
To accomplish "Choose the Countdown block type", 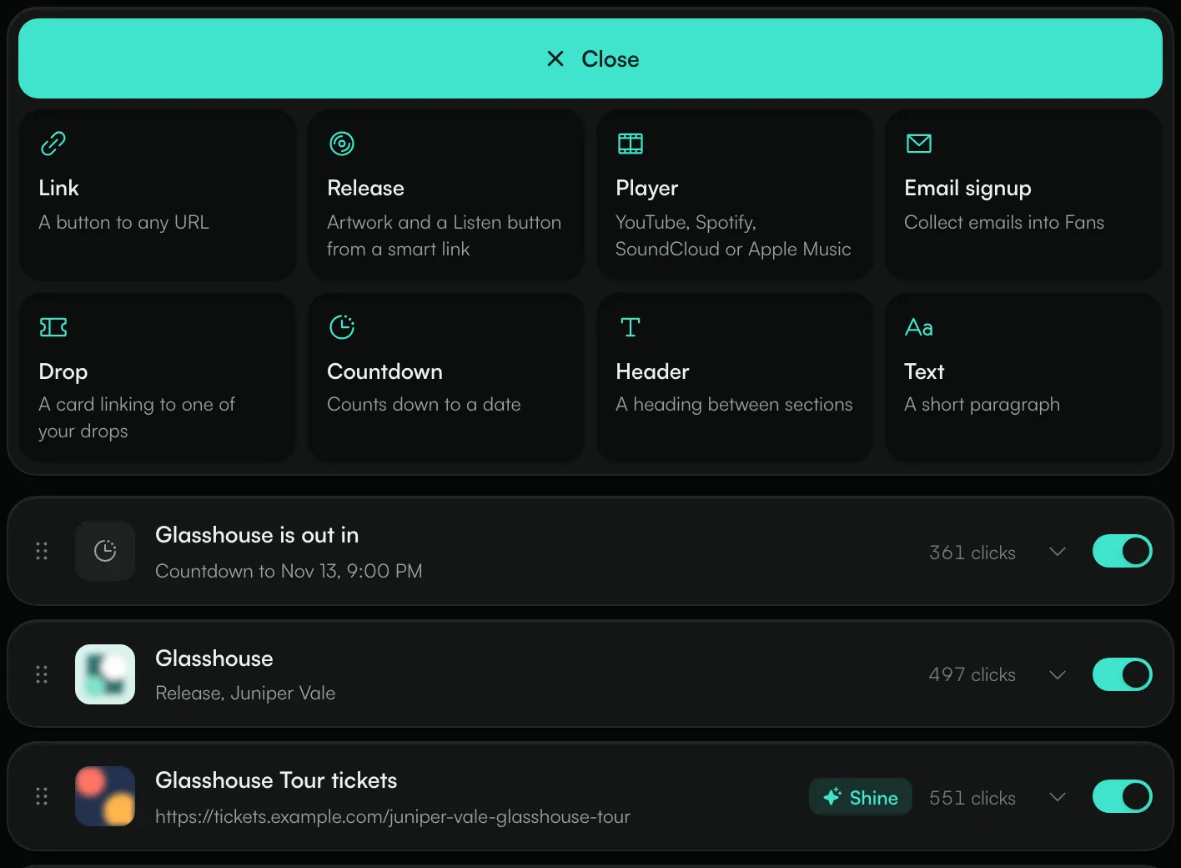I will click(446, 377).
